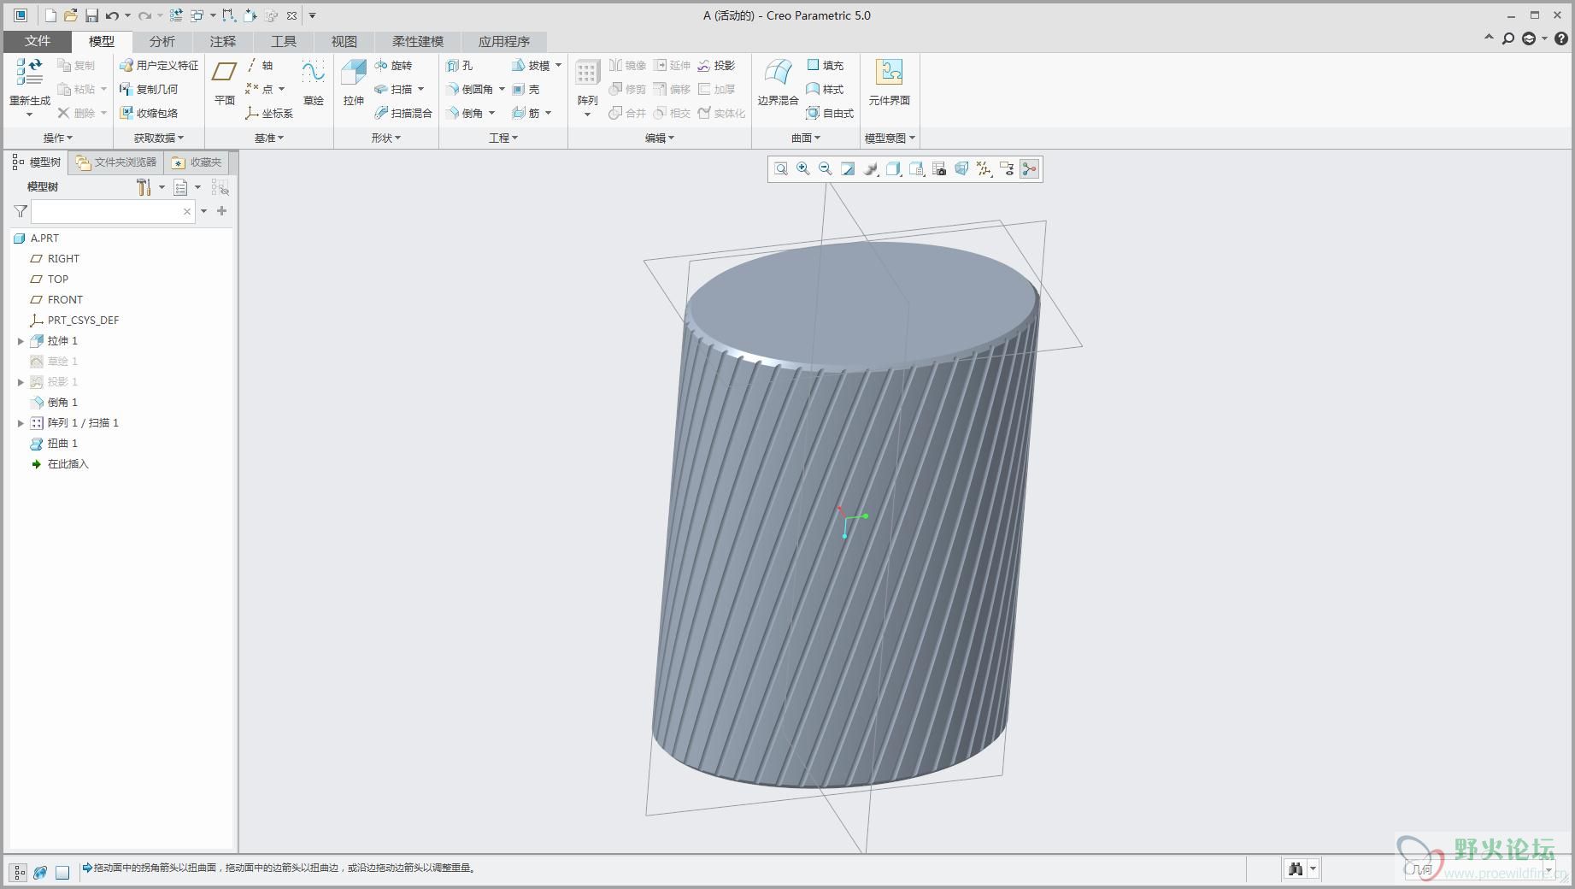The width and height of the screenshot is (1575, 889).
Task: Launch the 自由式 freestyle tool
Action: tap(830, 113)
